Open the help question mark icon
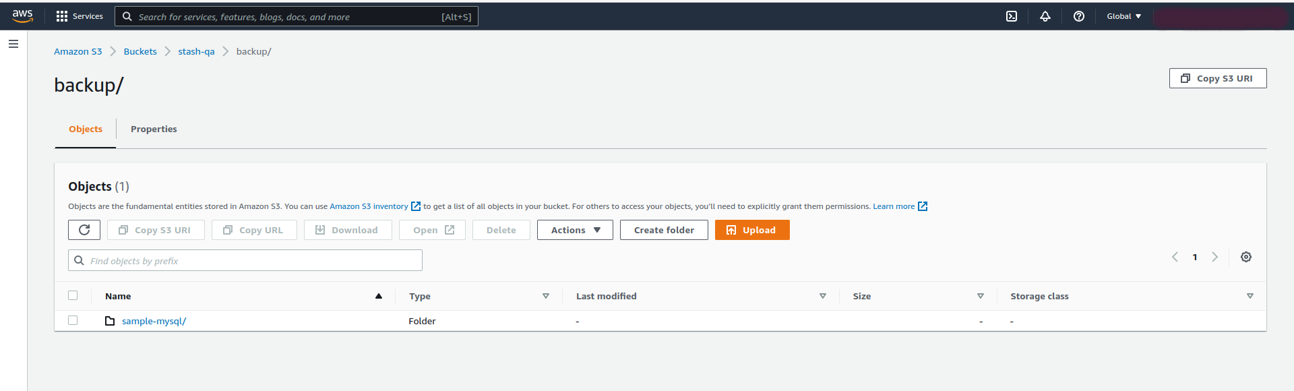1294x391 pixels. coord(1078,16)
